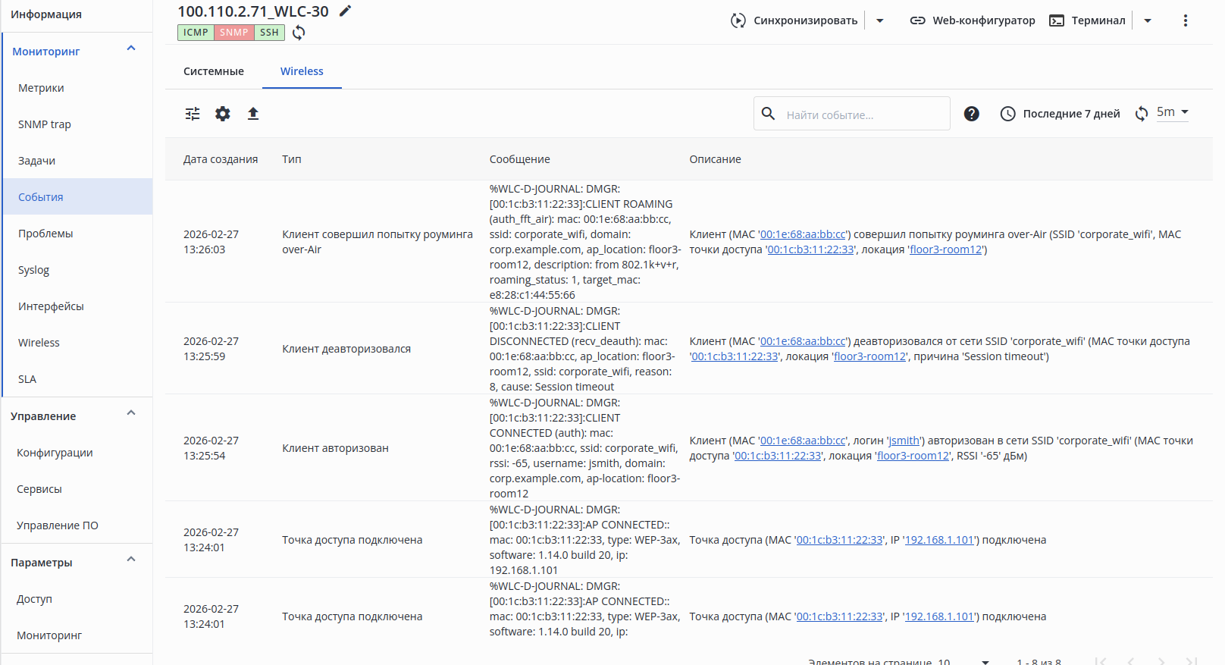Click the refresh icon beside SSH badge
1225x665 pixels.
[299, 33]
